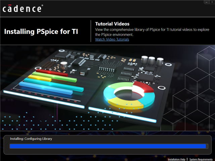215x161 pixels.
Task: Minimize the installer window
Action: [207, 2]
